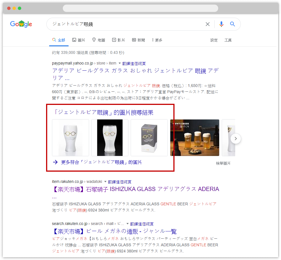Click 翻譯這個網頁 next to search.rakuten result
281x260 pixels.
pyautogui.click(x=142, y=224)
